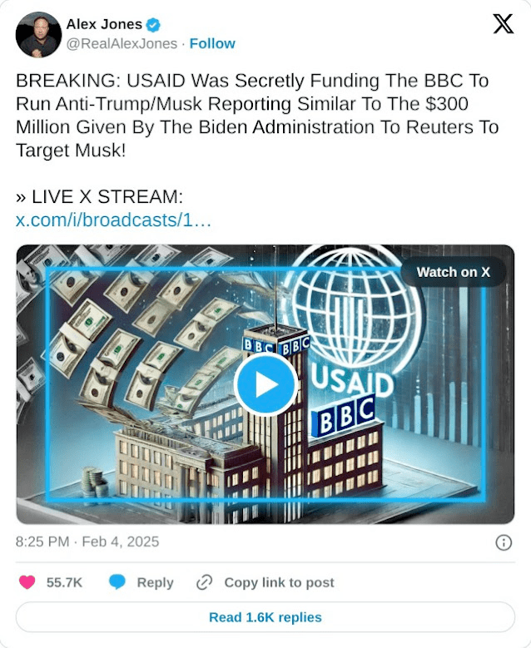
Task: Open the BBC USAID video thumbnail
Action: tap(265, 384)
